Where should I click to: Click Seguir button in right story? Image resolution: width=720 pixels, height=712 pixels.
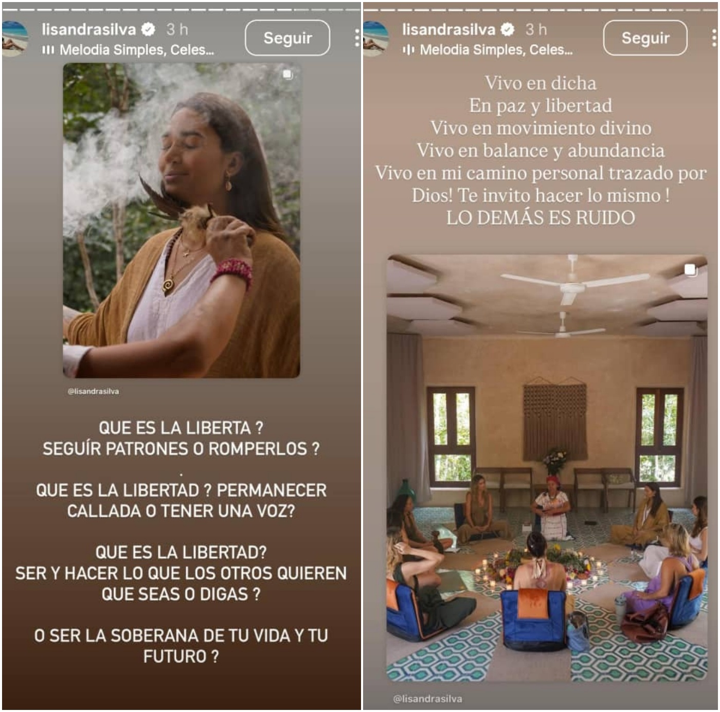(x=645, y=38)
